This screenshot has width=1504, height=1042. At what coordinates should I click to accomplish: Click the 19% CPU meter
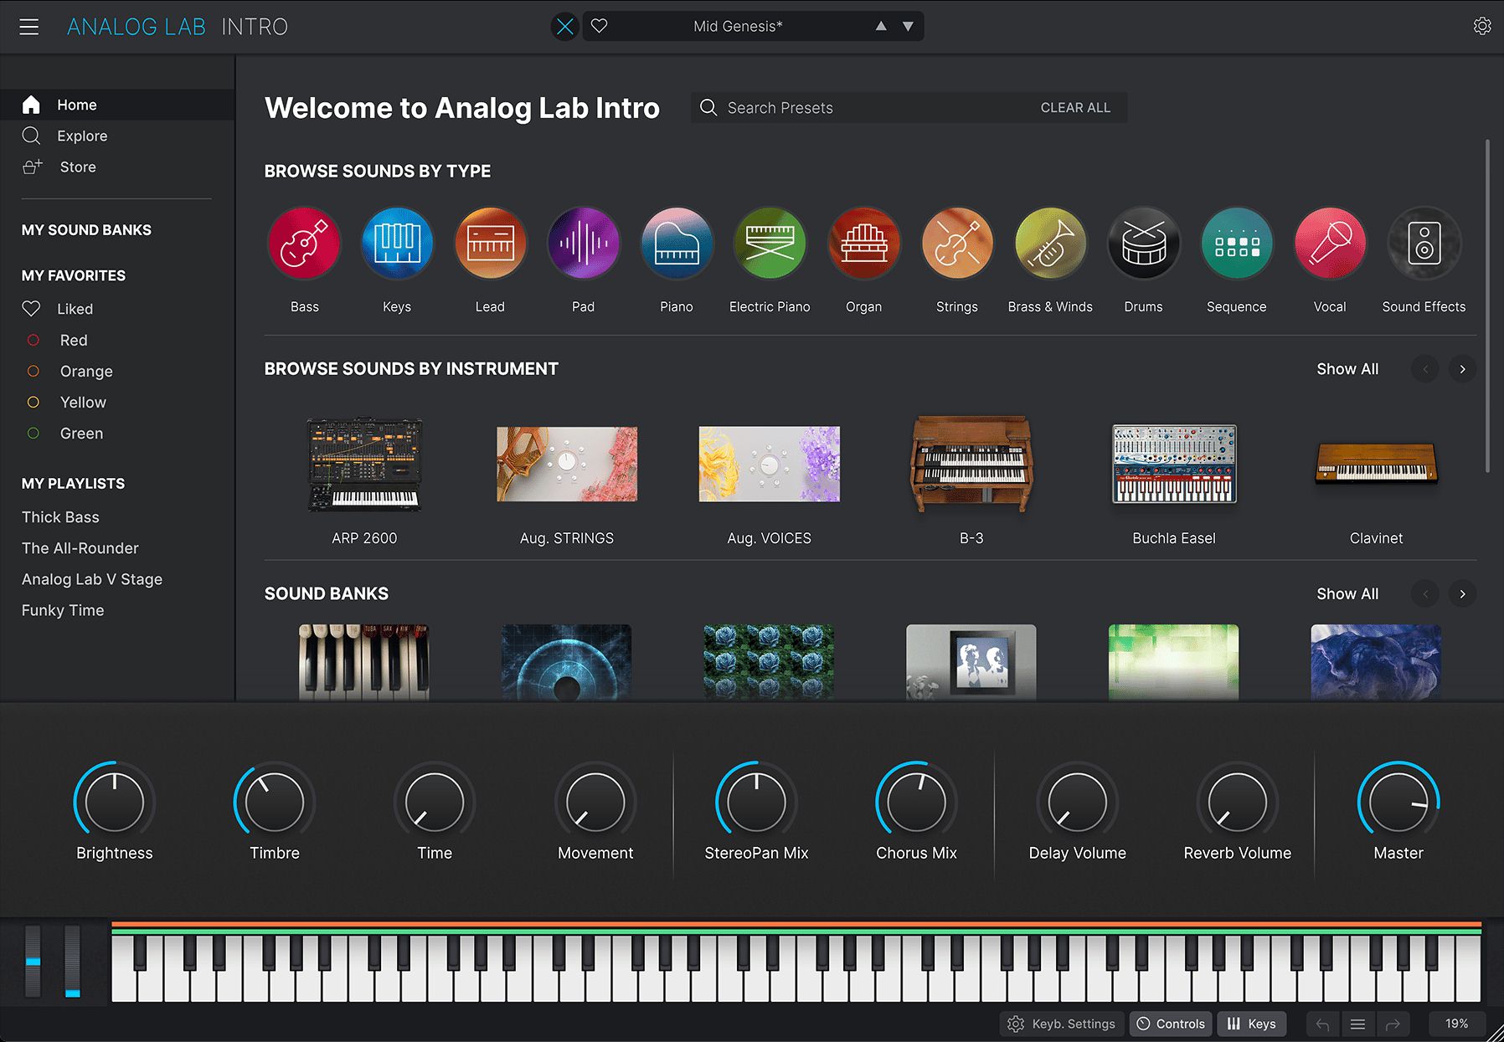click(x=1456, y=1024)
